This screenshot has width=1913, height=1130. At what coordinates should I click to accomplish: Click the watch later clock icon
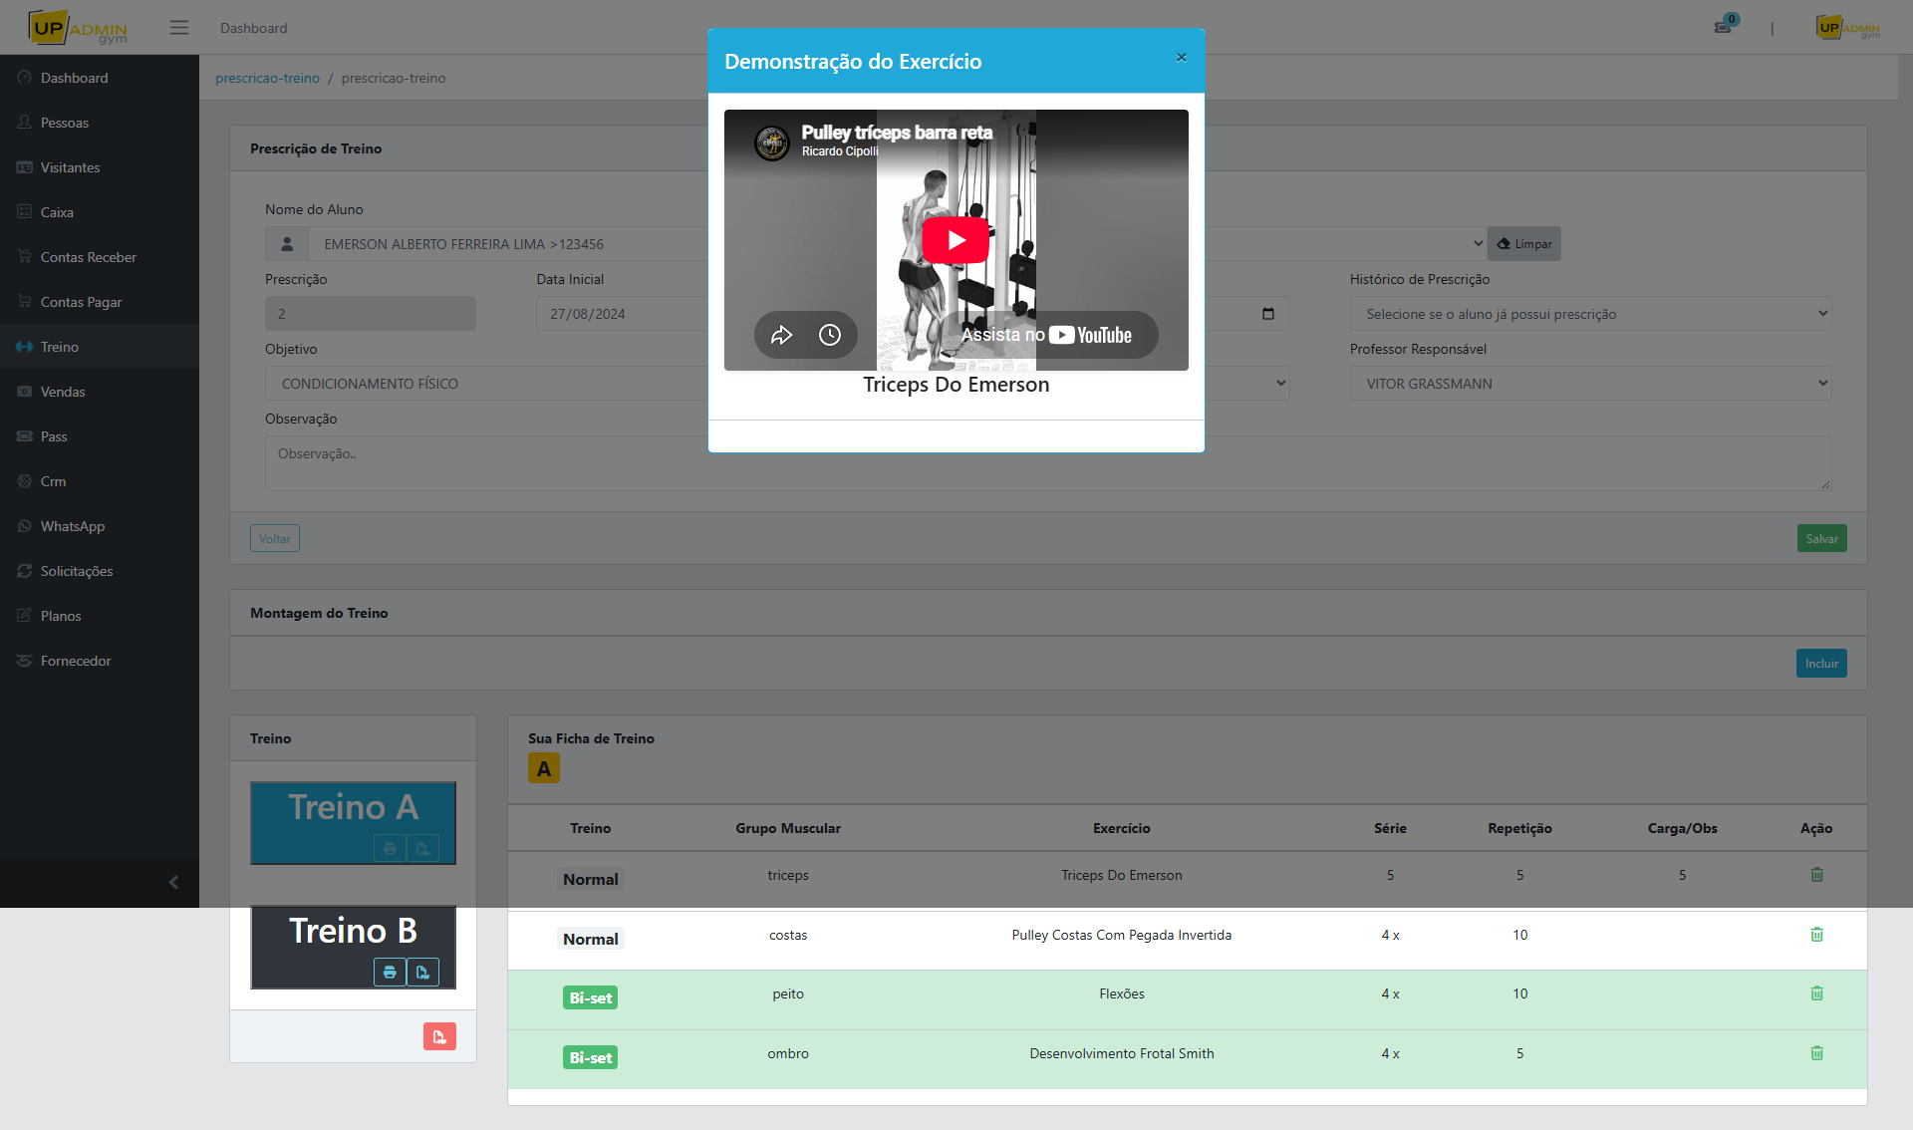[830, 335]
